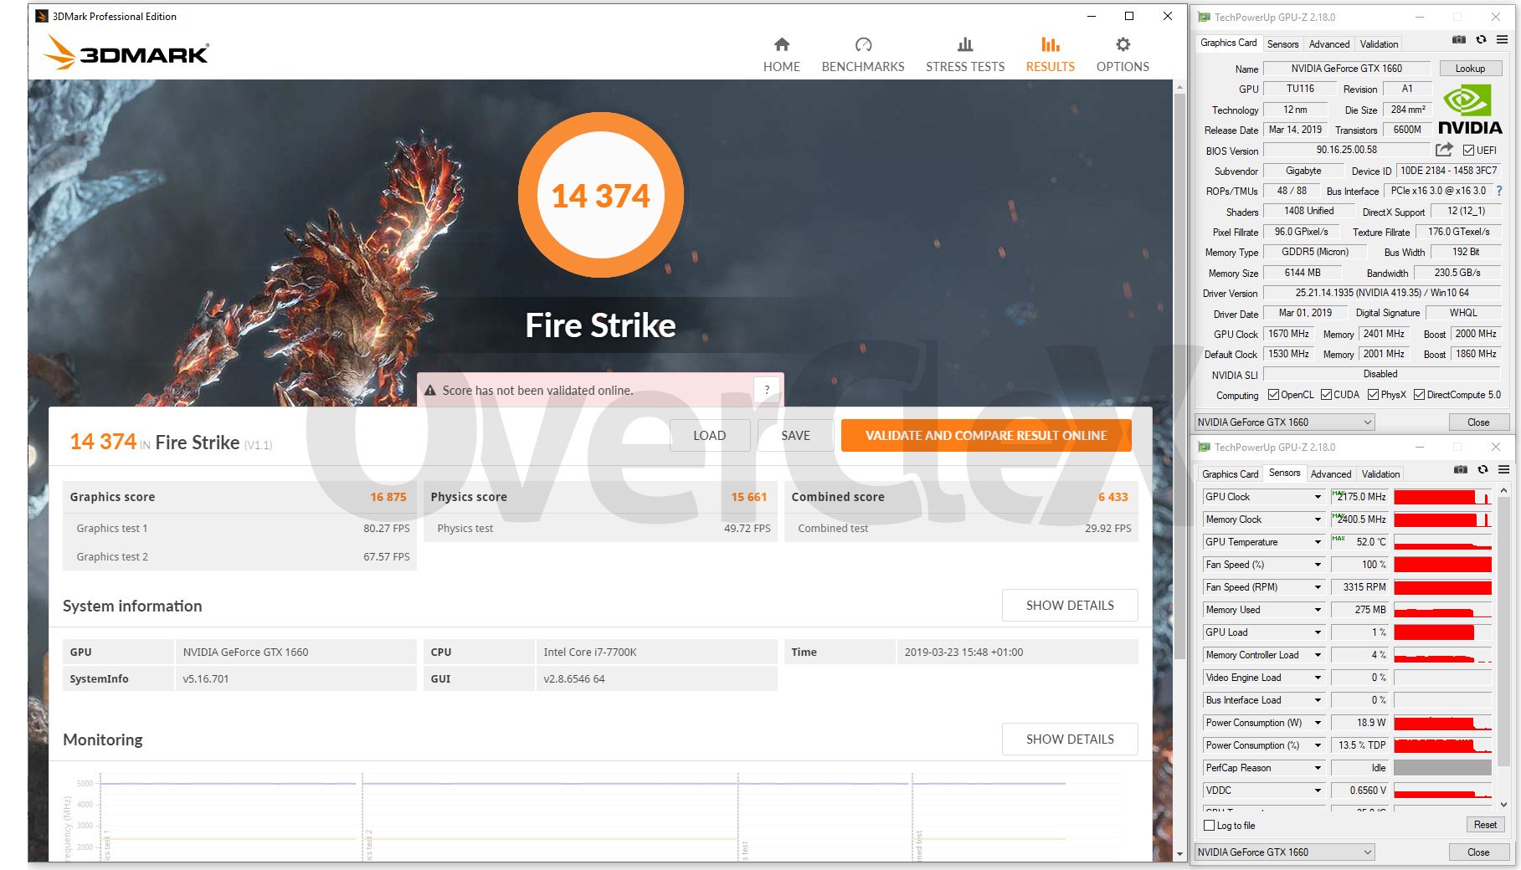Open Sensors tab beside active Graphics Card tab
The height and width of the screenshot is (870, 1521).
click(x=1282, y=44)
